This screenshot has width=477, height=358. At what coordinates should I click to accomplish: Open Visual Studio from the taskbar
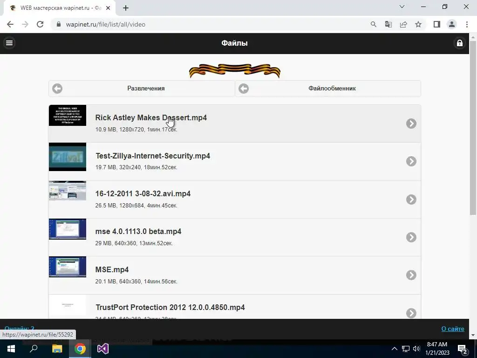[103, 349]
